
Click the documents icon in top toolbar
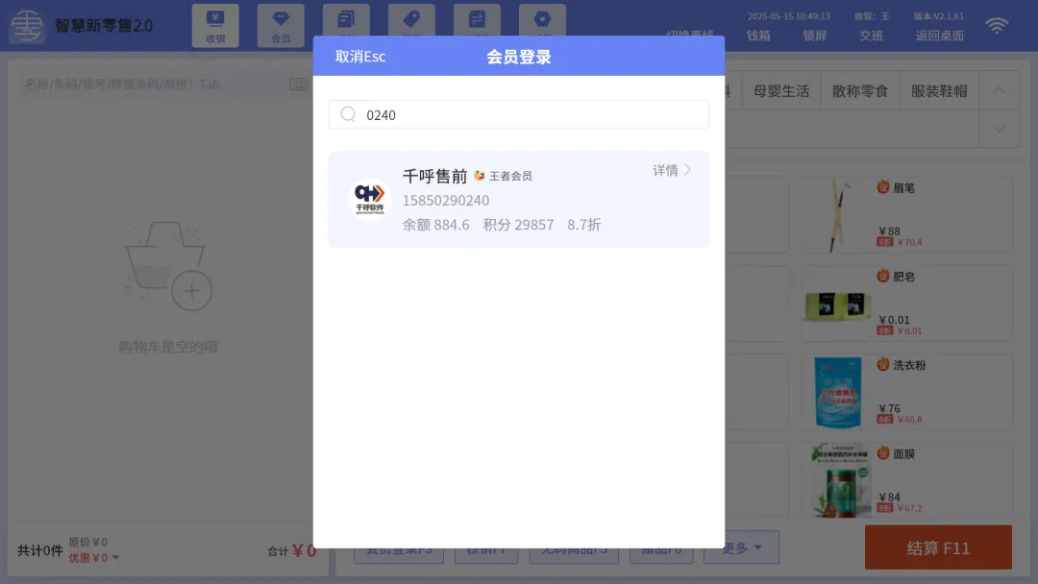[346, 20]
